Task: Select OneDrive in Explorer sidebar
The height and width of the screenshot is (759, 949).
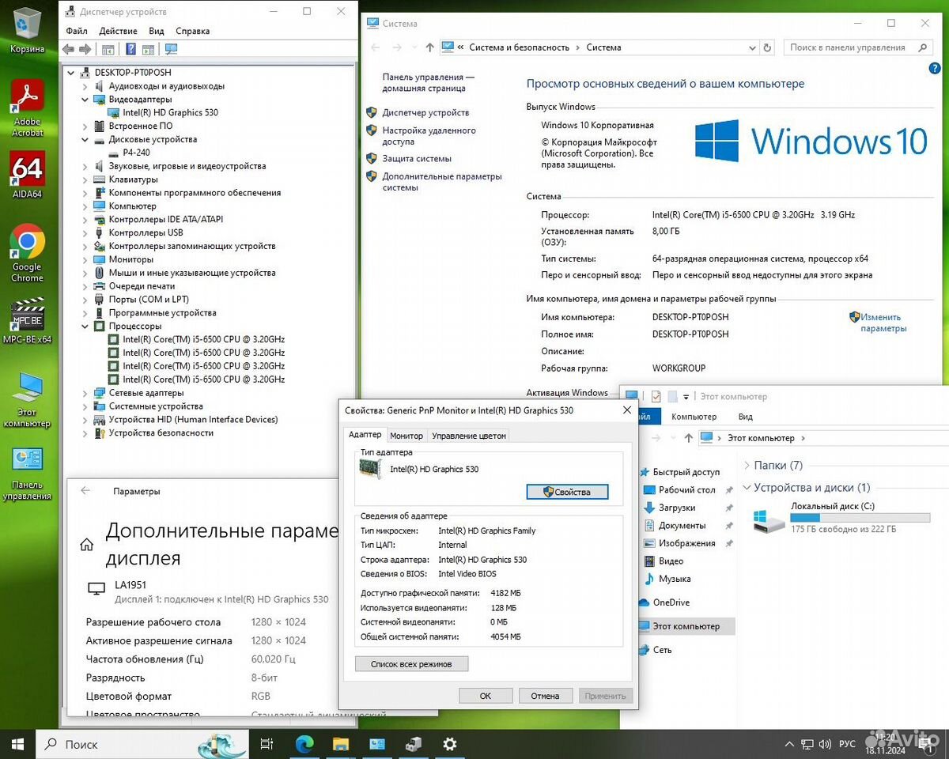Action: [x=671, y=602]
